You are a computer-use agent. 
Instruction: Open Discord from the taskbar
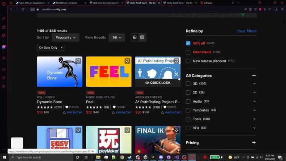tap(161, 157)
